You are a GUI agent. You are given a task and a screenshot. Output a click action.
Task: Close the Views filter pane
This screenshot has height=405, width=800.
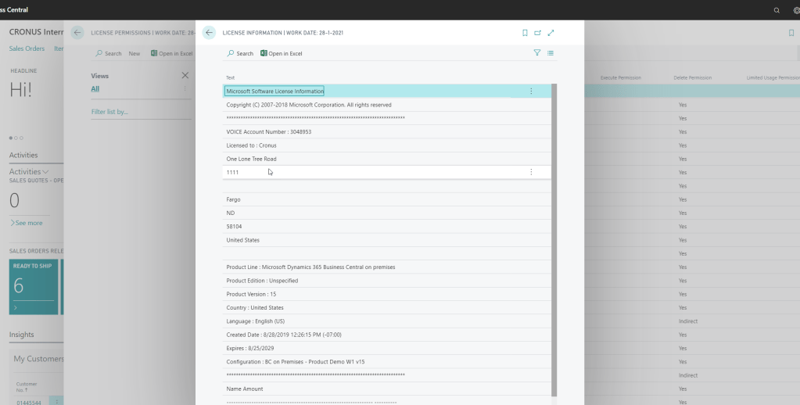(x=185, y=76)
